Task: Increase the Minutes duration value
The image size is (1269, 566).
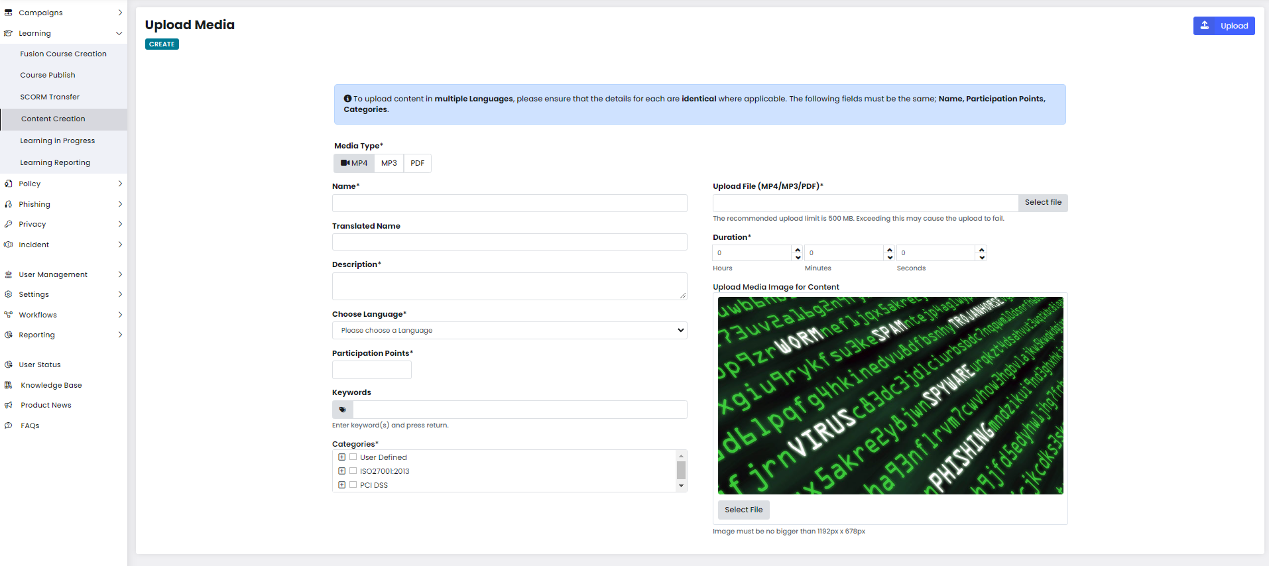Action: click(890, 249)
